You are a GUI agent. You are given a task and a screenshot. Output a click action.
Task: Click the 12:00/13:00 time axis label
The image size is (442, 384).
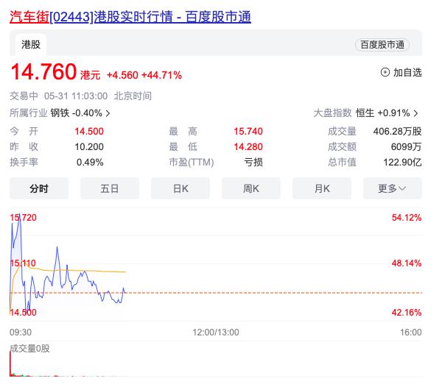click(x=216, y=333)
